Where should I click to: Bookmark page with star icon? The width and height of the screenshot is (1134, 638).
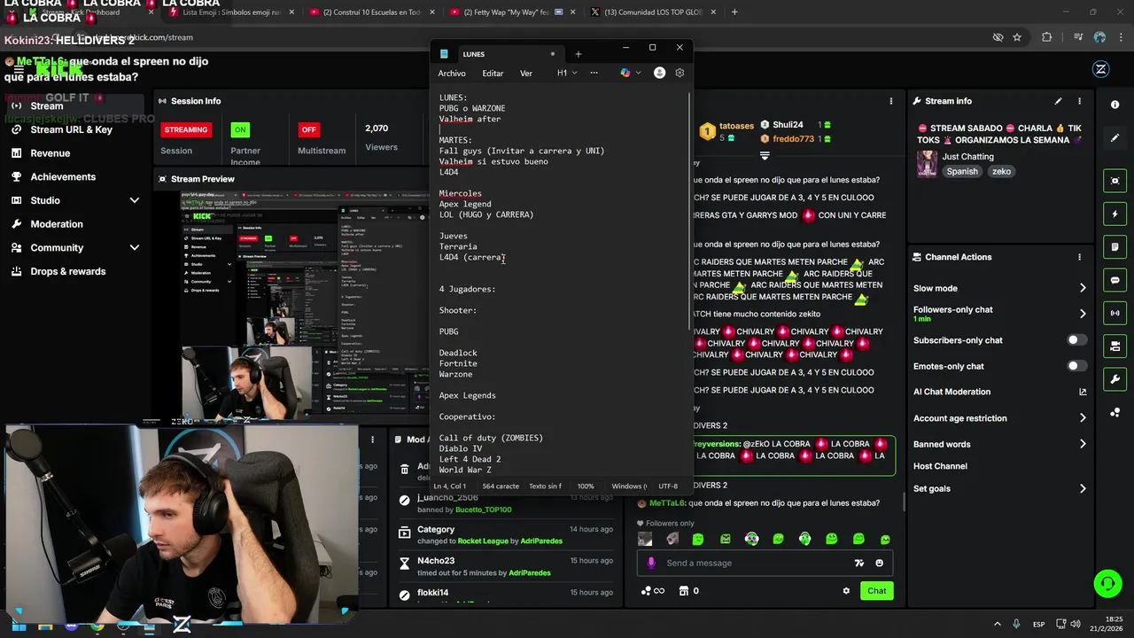coord(1017,37)
